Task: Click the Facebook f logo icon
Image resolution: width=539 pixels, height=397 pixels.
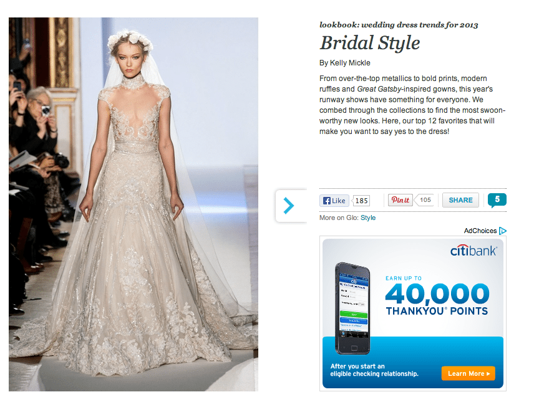Action: tap(327, 201)
